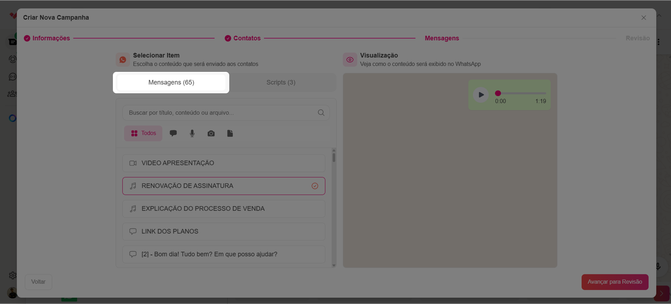671x304 pixels.
Task: Click the contacts group icon in the background sidebar
Action: point(12,94)
